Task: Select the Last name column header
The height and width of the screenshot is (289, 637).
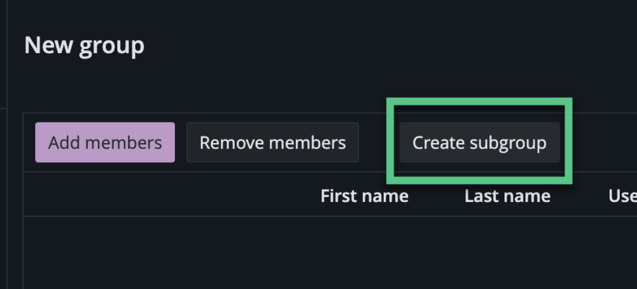Action: (507, 196)
